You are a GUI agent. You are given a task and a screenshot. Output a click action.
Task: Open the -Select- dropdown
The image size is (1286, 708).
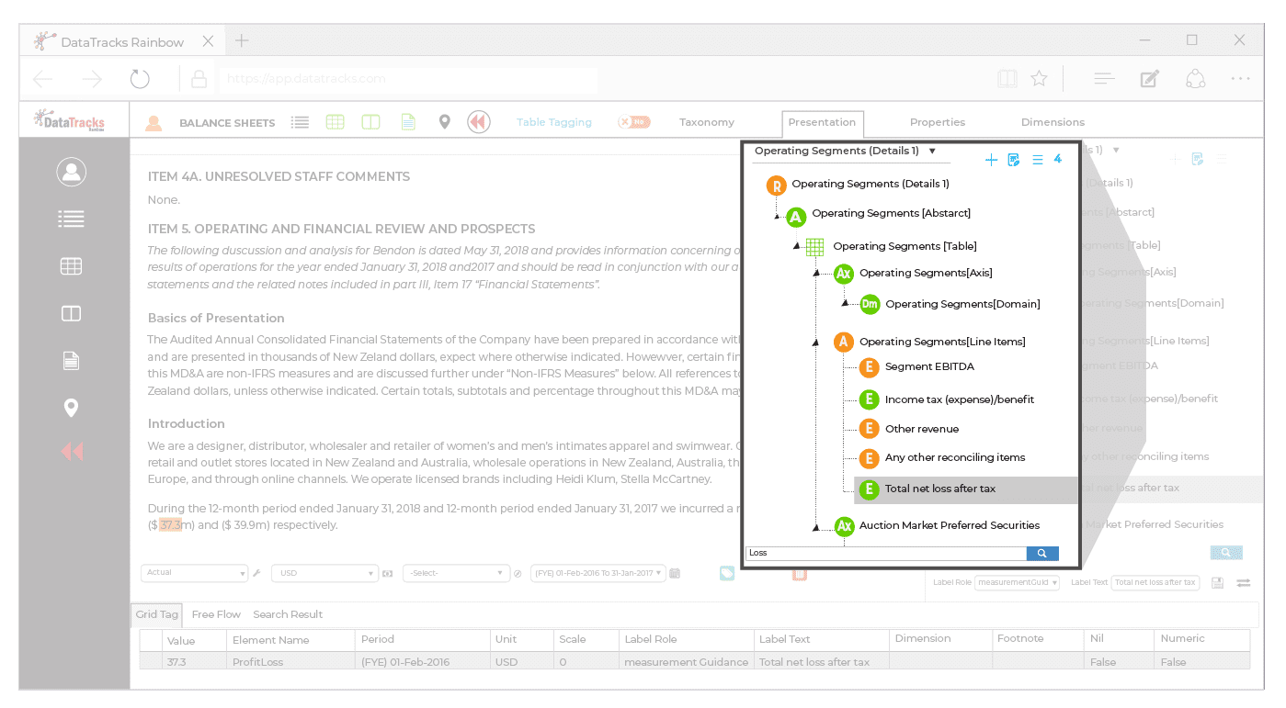coord(458,573)
